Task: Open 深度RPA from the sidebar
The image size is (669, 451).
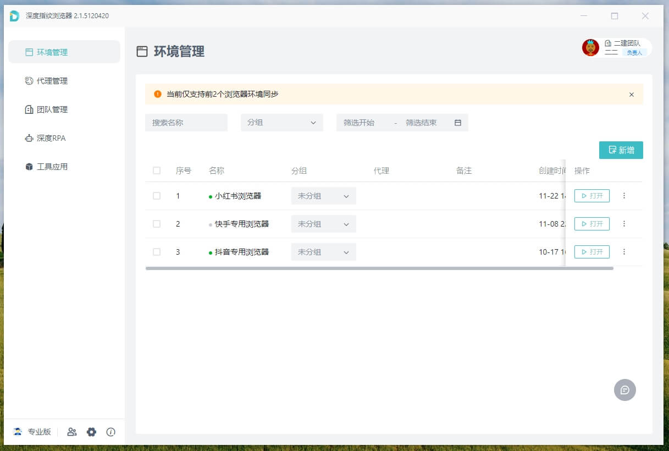Action: click(51, 138)
